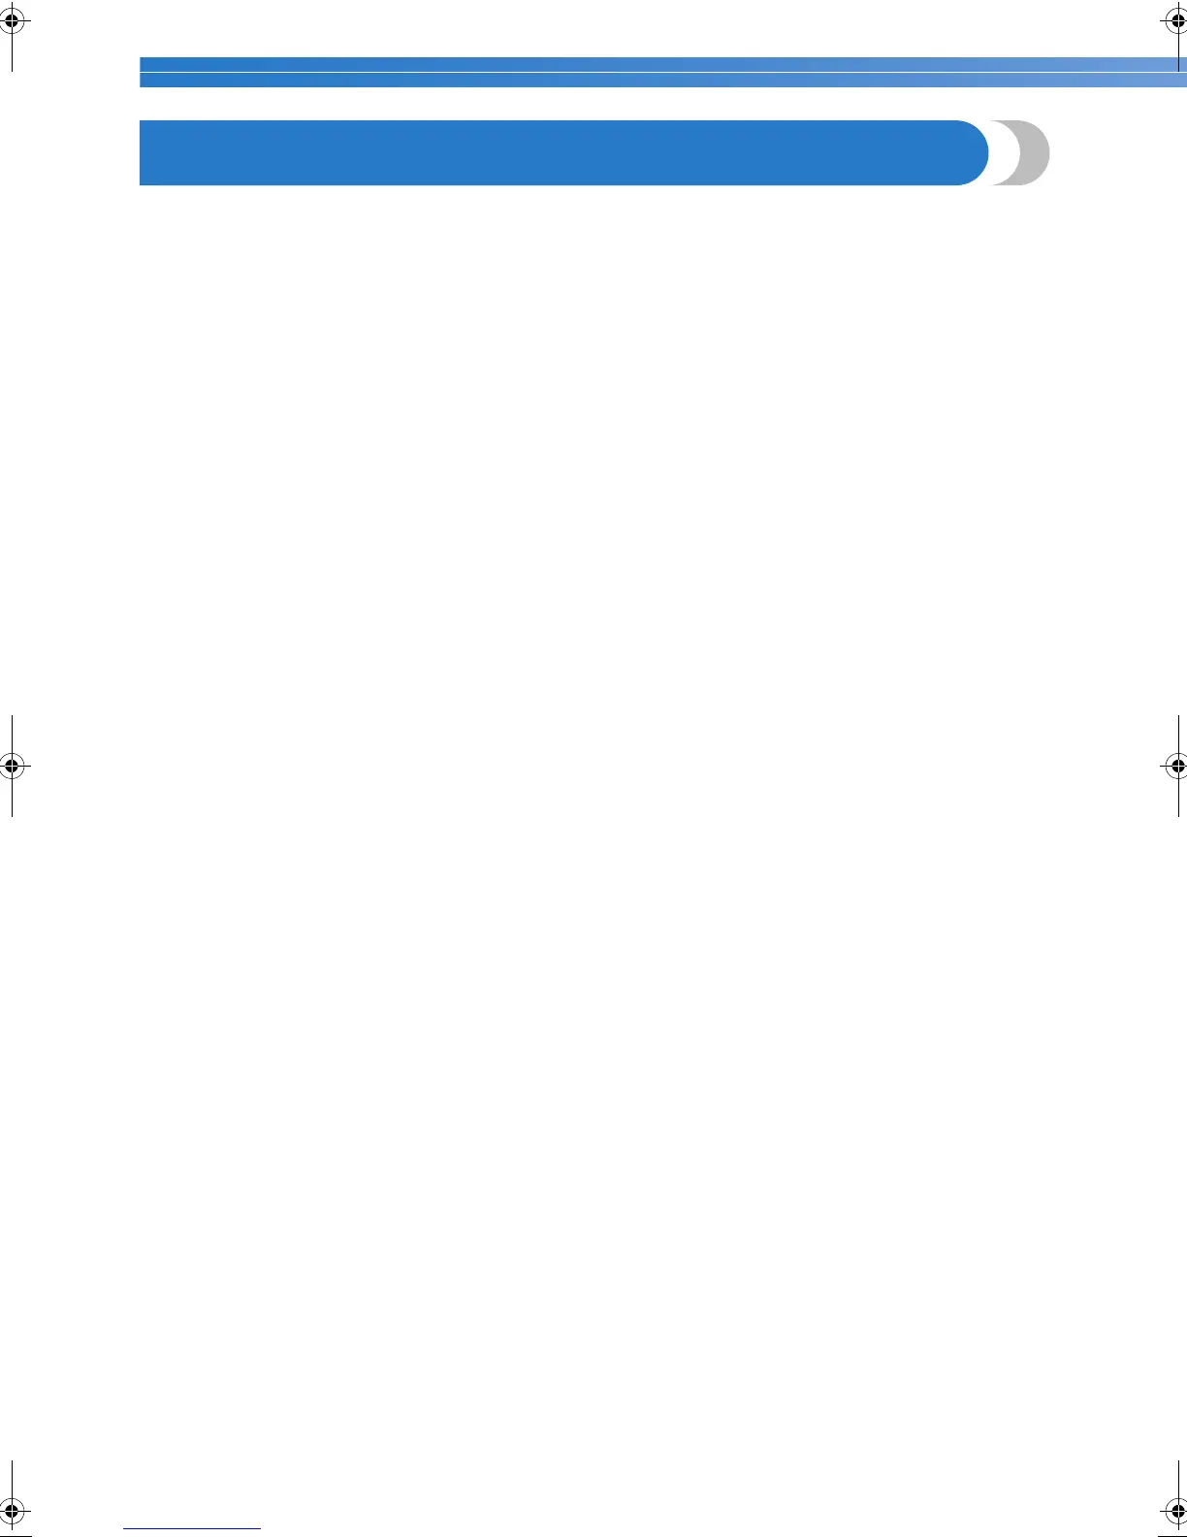
Task: Click the bottom-right registration crosshair mark
Action: (x=1176, y=1511)
